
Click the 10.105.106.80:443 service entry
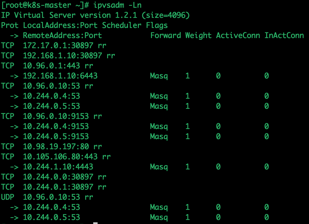60,157
